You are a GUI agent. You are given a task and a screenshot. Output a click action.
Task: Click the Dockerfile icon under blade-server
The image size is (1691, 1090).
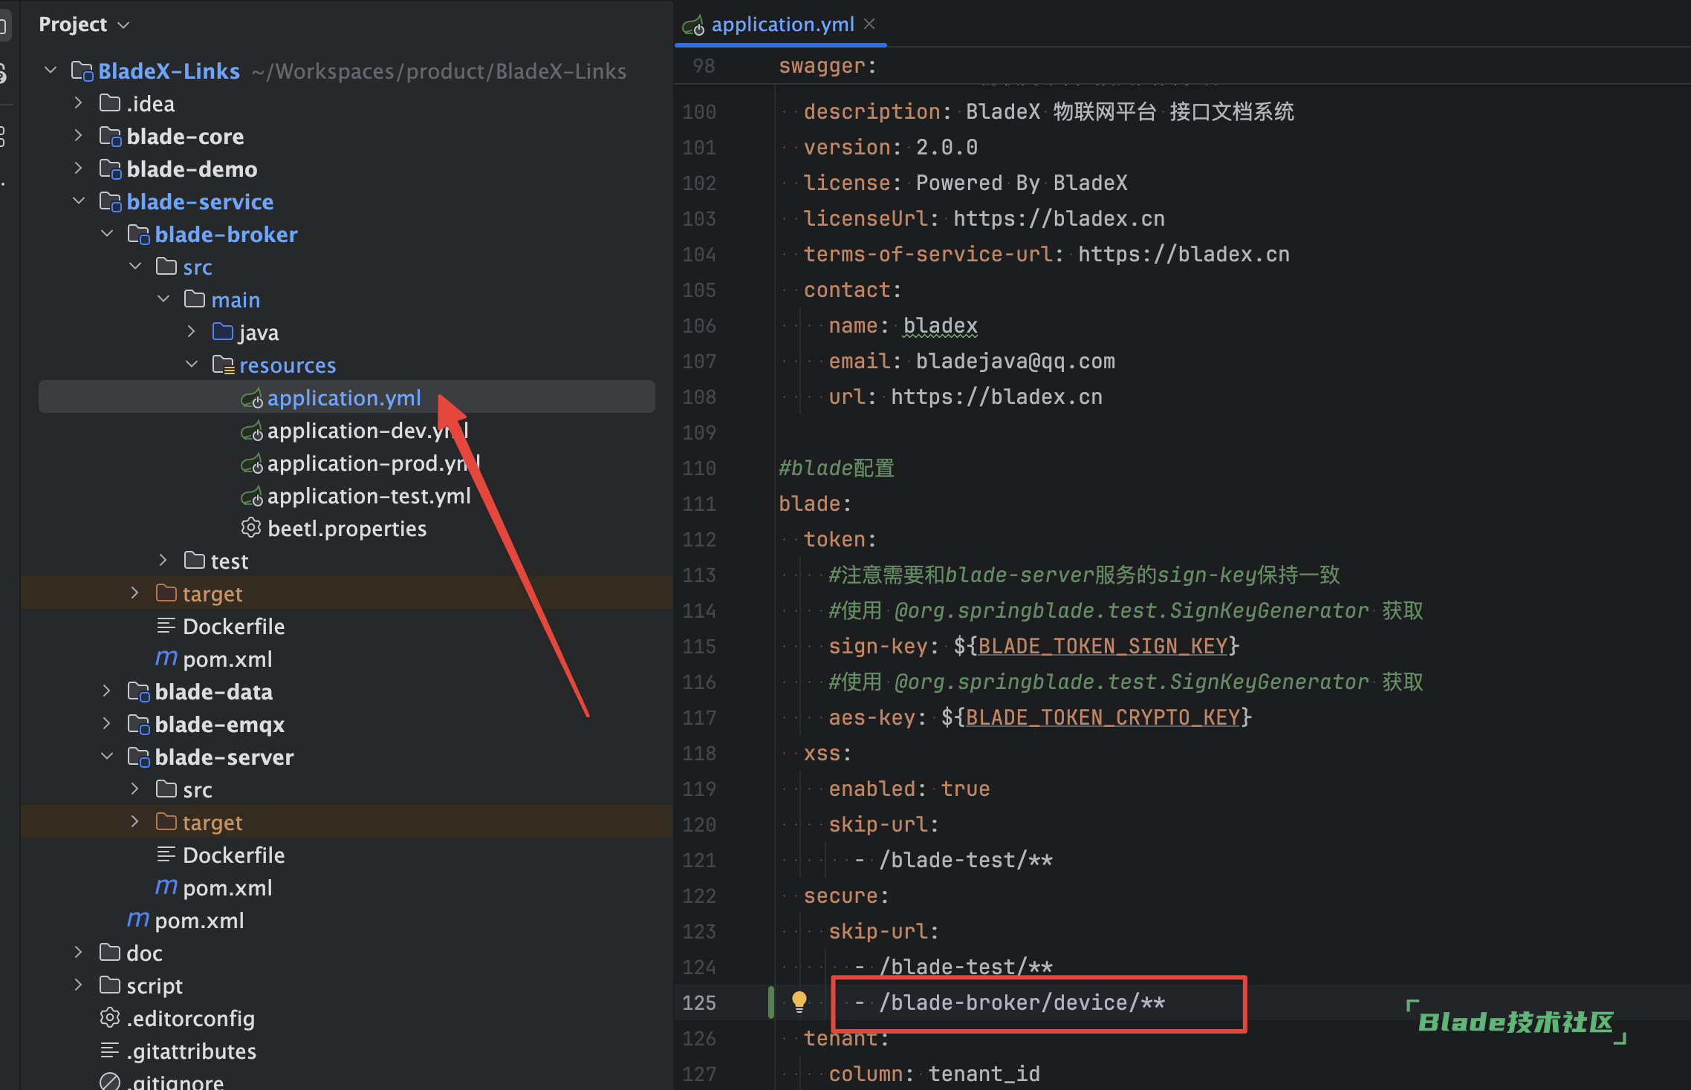166,855
